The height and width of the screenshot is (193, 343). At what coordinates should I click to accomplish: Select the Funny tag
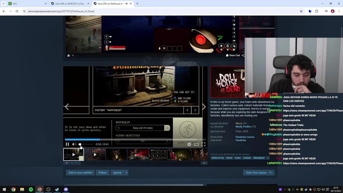pos(238,158)
